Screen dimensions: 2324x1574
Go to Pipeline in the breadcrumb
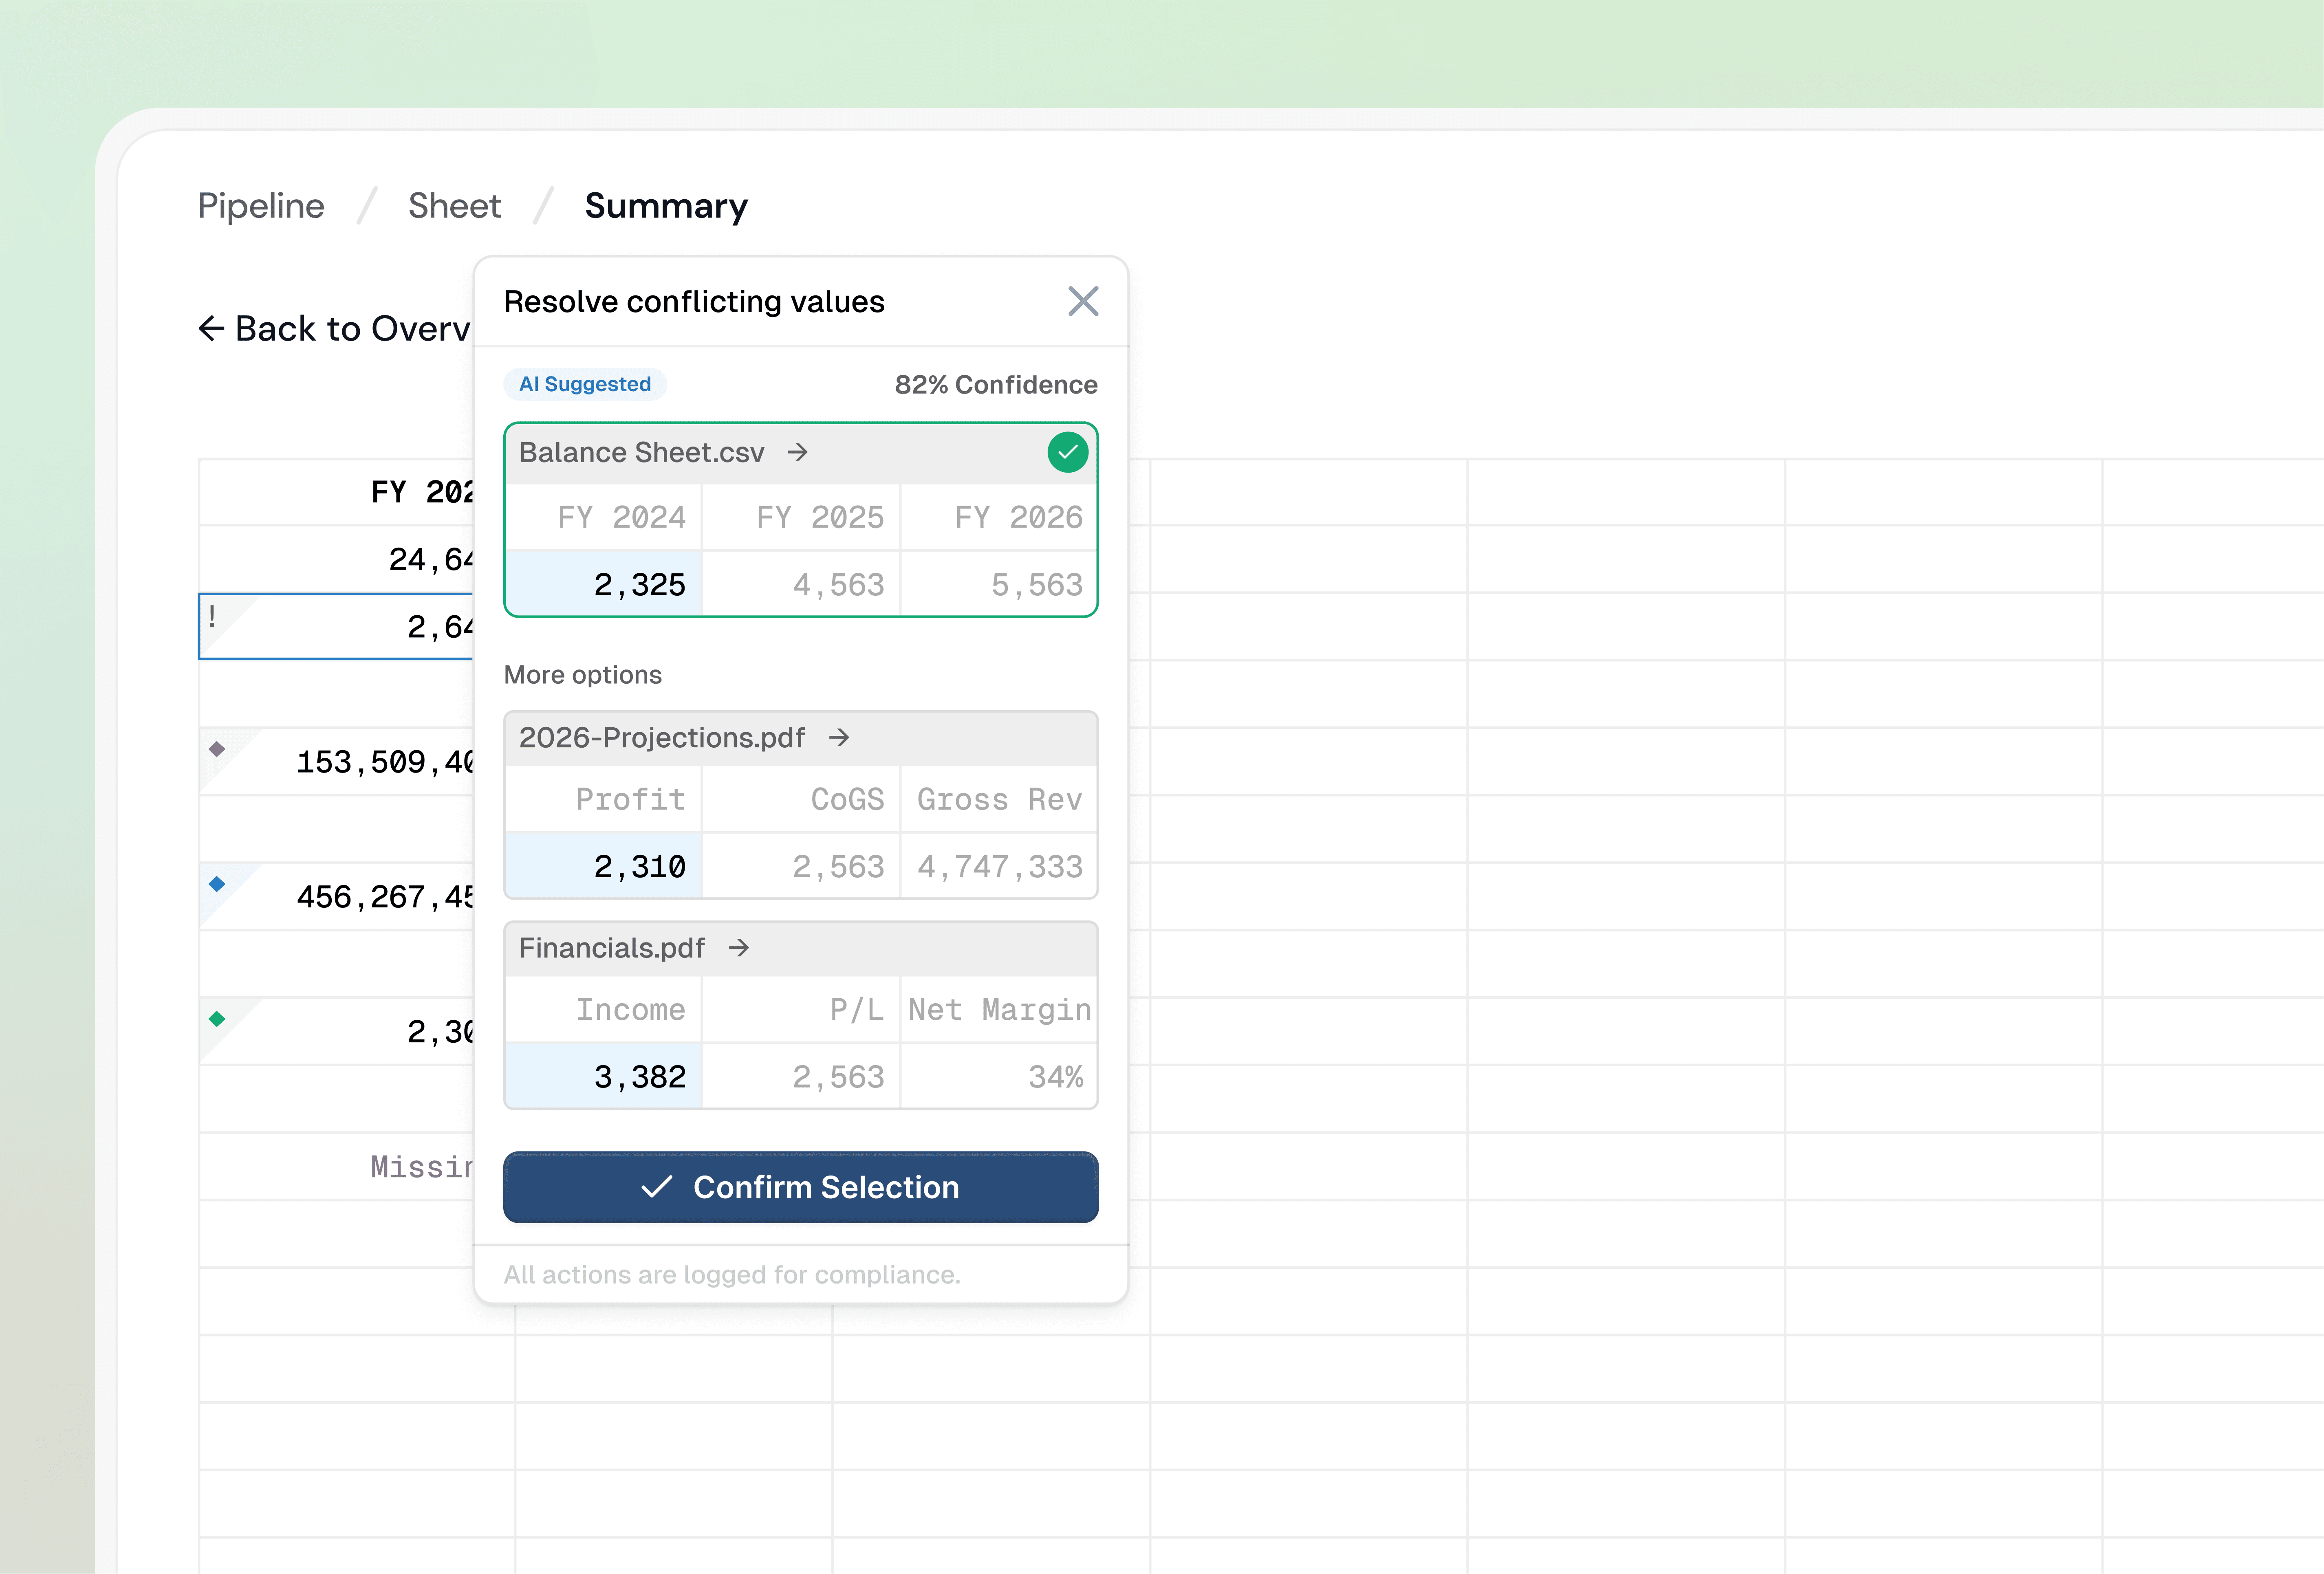click(261, 206)
